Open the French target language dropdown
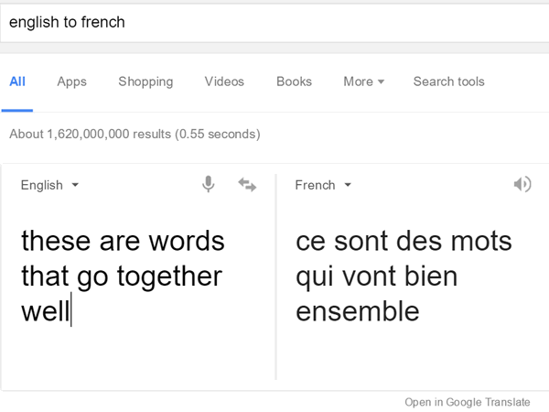This screenshot has height=412, width=549. click(323, 185)
